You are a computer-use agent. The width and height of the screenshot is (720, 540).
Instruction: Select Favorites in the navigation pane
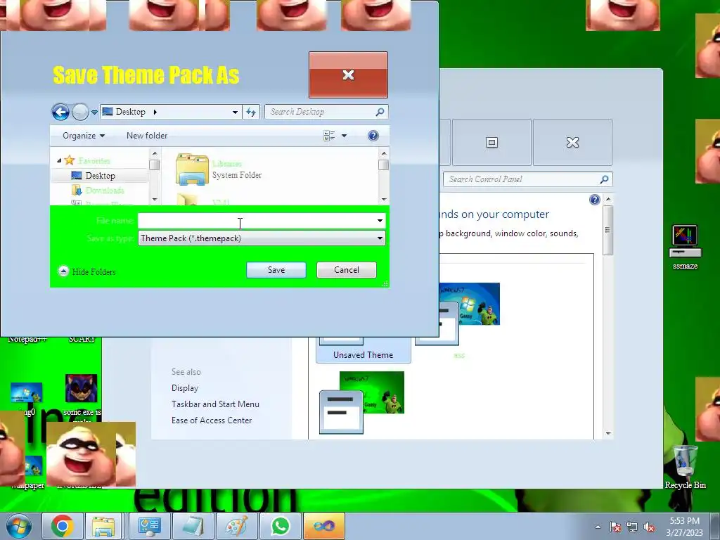coord(94,161)
